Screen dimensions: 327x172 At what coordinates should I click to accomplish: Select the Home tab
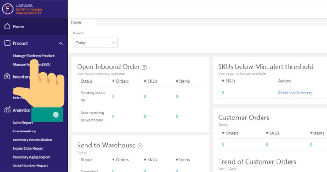[76, 22]
